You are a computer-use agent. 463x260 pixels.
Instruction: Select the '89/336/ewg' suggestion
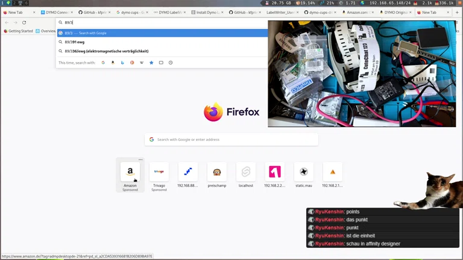(162, 51)
